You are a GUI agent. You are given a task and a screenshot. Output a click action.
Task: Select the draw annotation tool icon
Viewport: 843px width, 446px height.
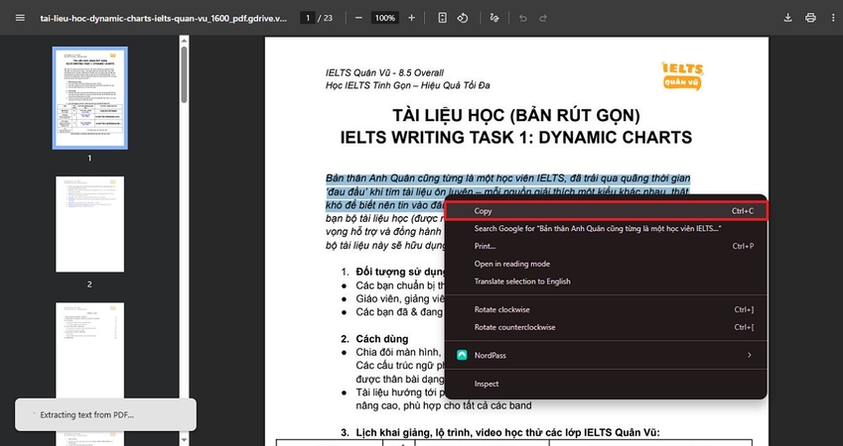tap(494, 18)
